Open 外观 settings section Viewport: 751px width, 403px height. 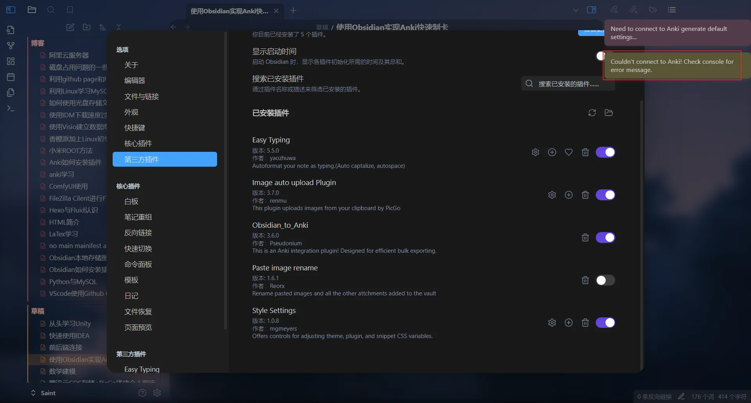(165, 112)
